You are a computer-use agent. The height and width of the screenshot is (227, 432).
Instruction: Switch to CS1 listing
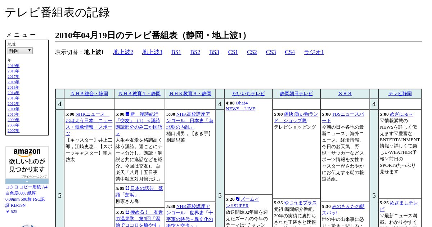[233, 52]
